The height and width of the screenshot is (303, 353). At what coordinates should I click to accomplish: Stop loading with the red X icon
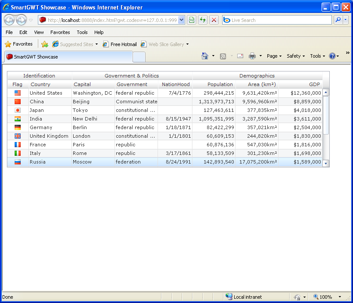pyautogui.click(x=214, y=20)
